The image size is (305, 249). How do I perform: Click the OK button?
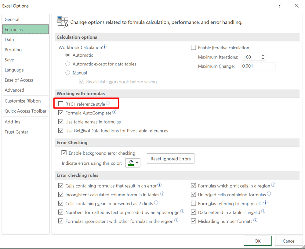click(258, 241)
